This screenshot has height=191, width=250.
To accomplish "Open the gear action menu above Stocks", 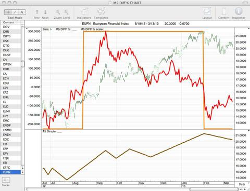I will [x=6, y=180].
